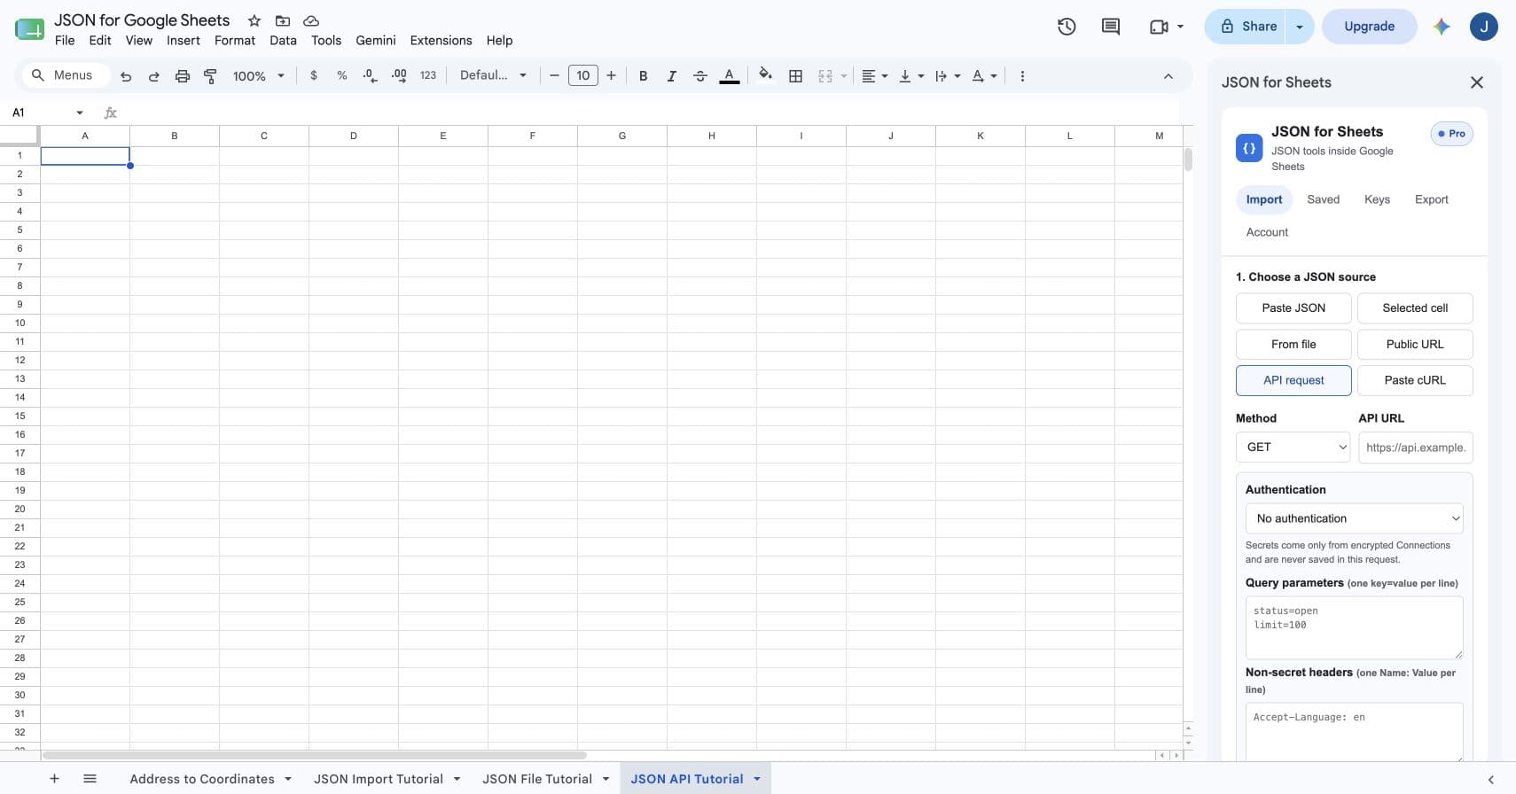Open the all sheets list icon

click(x=90, y=779)
